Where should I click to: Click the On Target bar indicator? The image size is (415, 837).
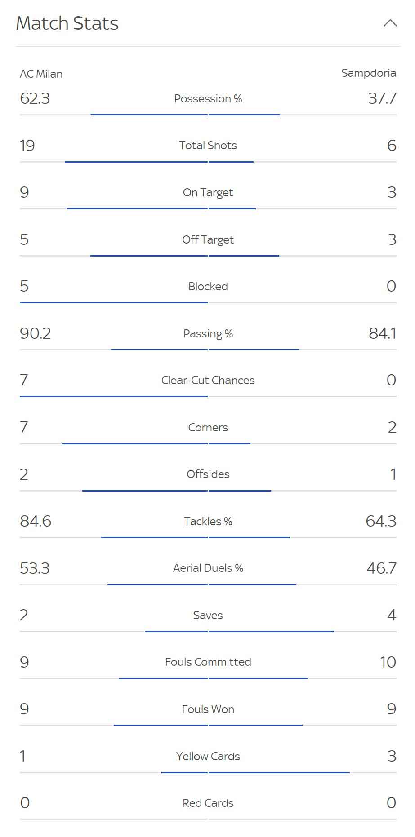point(208,208)
